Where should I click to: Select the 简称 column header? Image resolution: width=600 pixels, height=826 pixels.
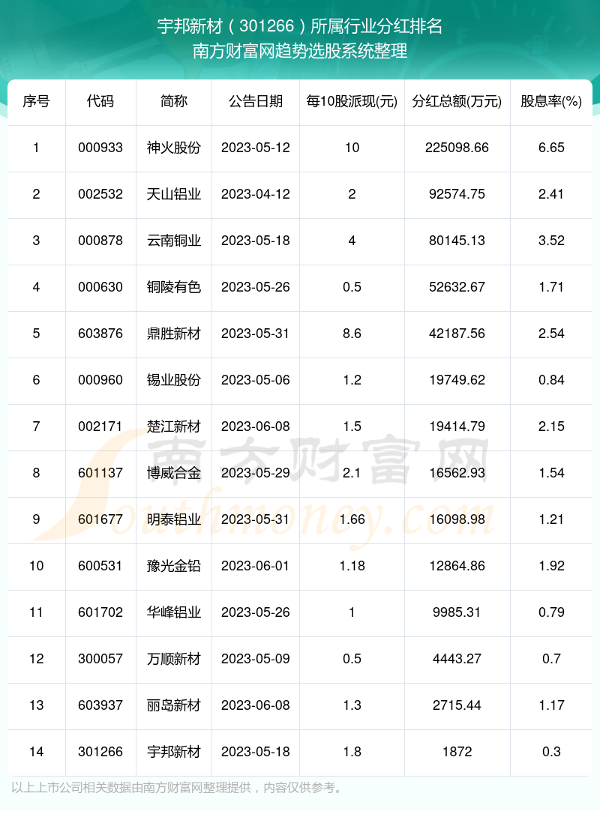click(174, 101)
